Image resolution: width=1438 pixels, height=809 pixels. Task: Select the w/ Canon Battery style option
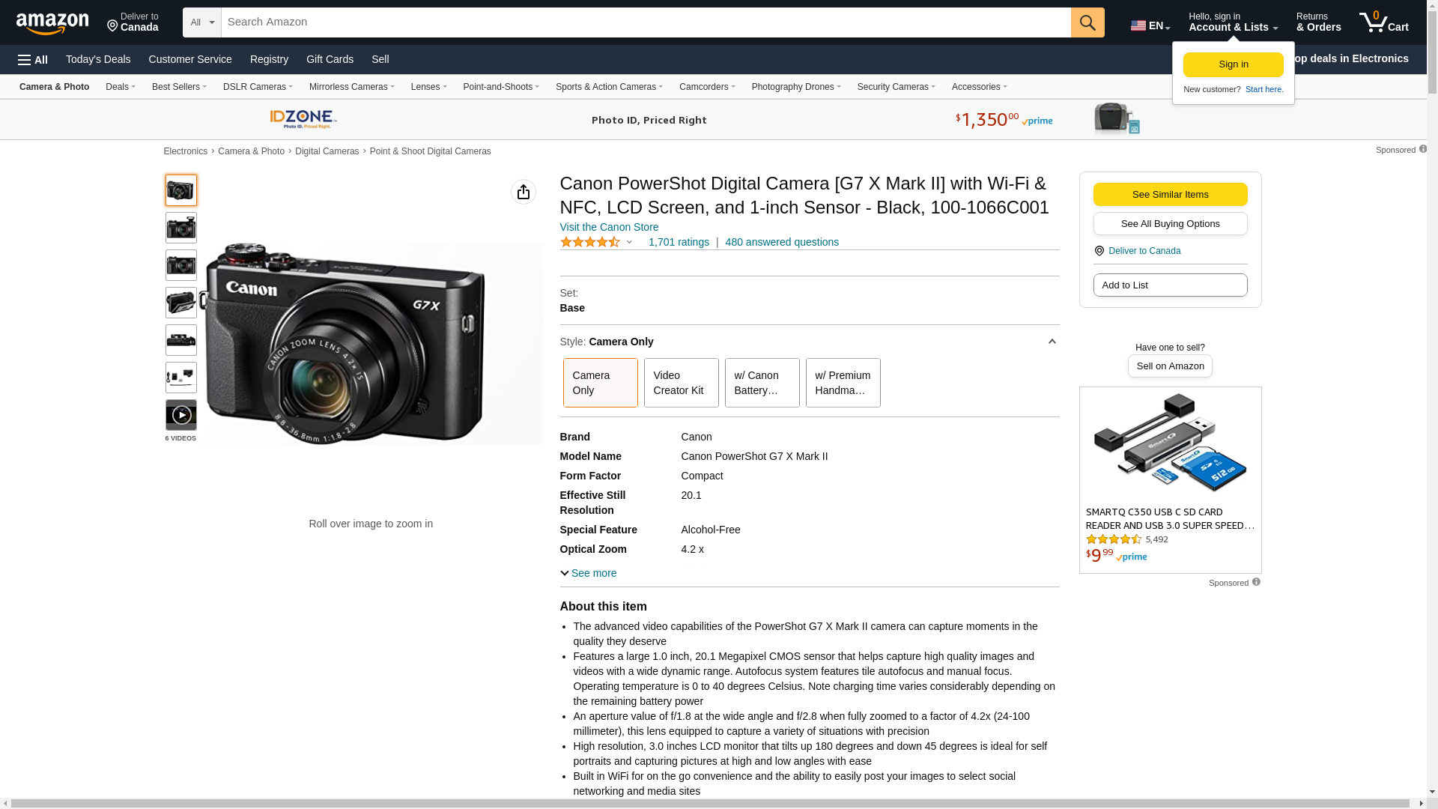click(762, 383)
